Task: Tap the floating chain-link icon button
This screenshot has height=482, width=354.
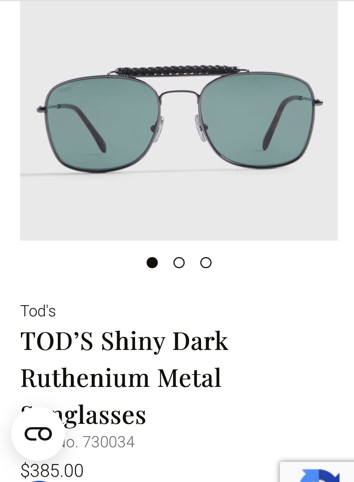Action: coord(38,434)
